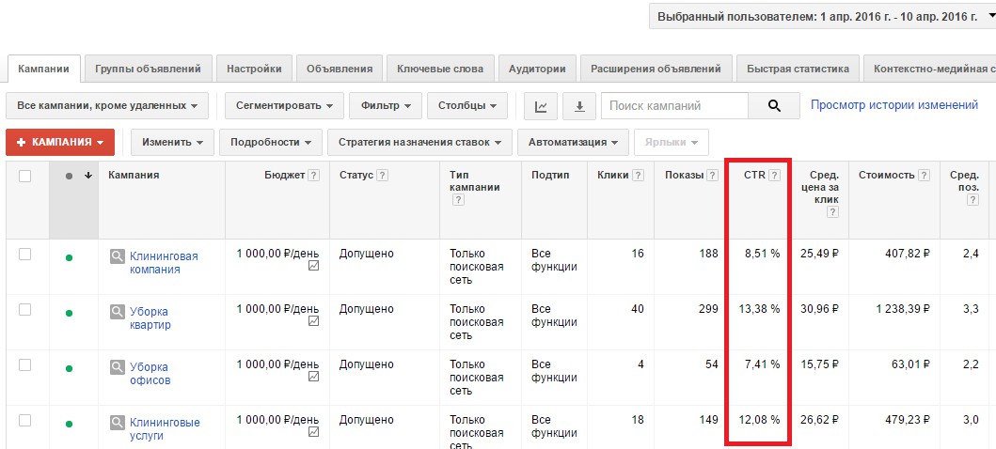Click green status dot for Уборка офисов
The width and height of the screenshot is (996, 449).
click(69, 368)
